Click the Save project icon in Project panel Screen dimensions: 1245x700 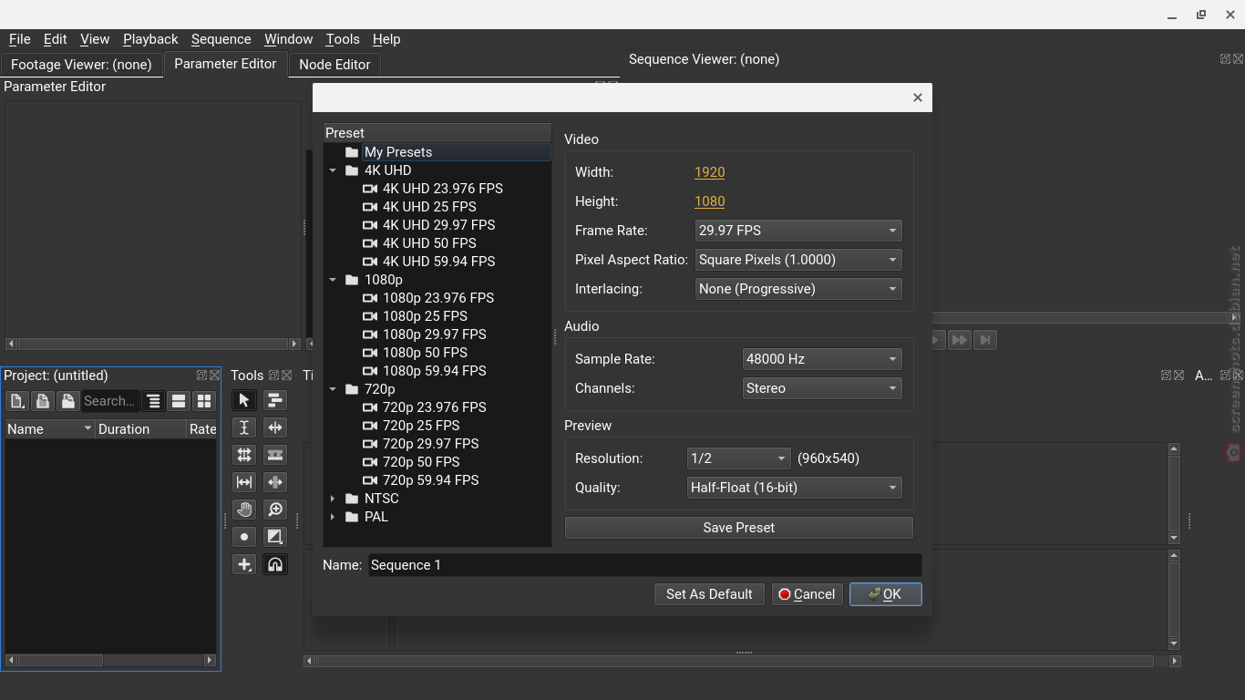[68, 401]
